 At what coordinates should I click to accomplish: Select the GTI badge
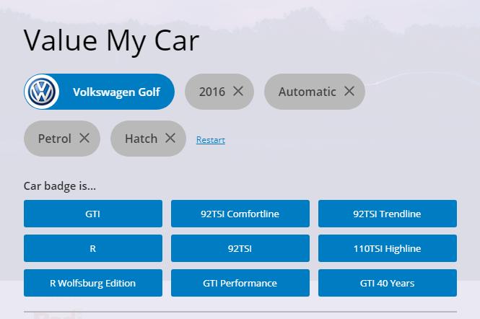92,214
